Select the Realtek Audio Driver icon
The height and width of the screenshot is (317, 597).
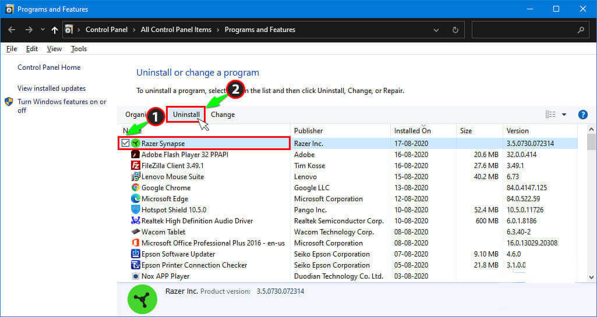click(x=135, y=221)
